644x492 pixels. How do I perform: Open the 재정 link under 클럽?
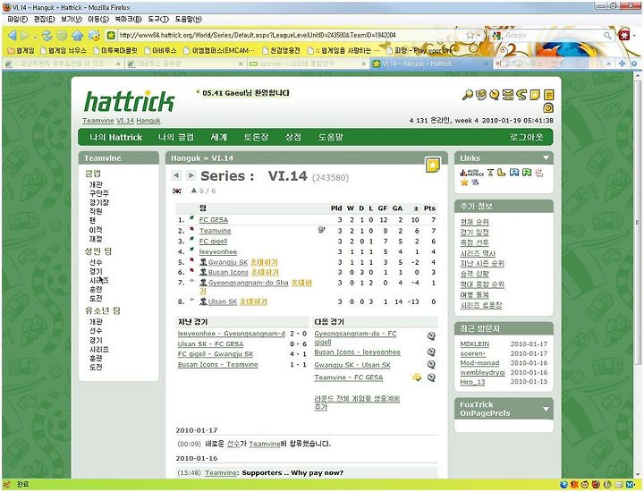click(96, 239)
